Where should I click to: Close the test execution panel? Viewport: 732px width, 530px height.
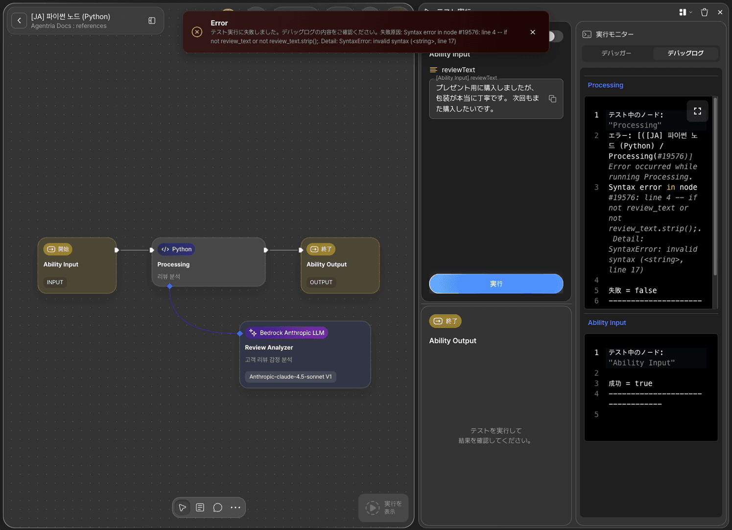point(720,12)
